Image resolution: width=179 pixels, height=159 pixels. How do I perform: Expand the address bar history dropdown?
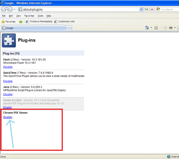click(141, 9)
